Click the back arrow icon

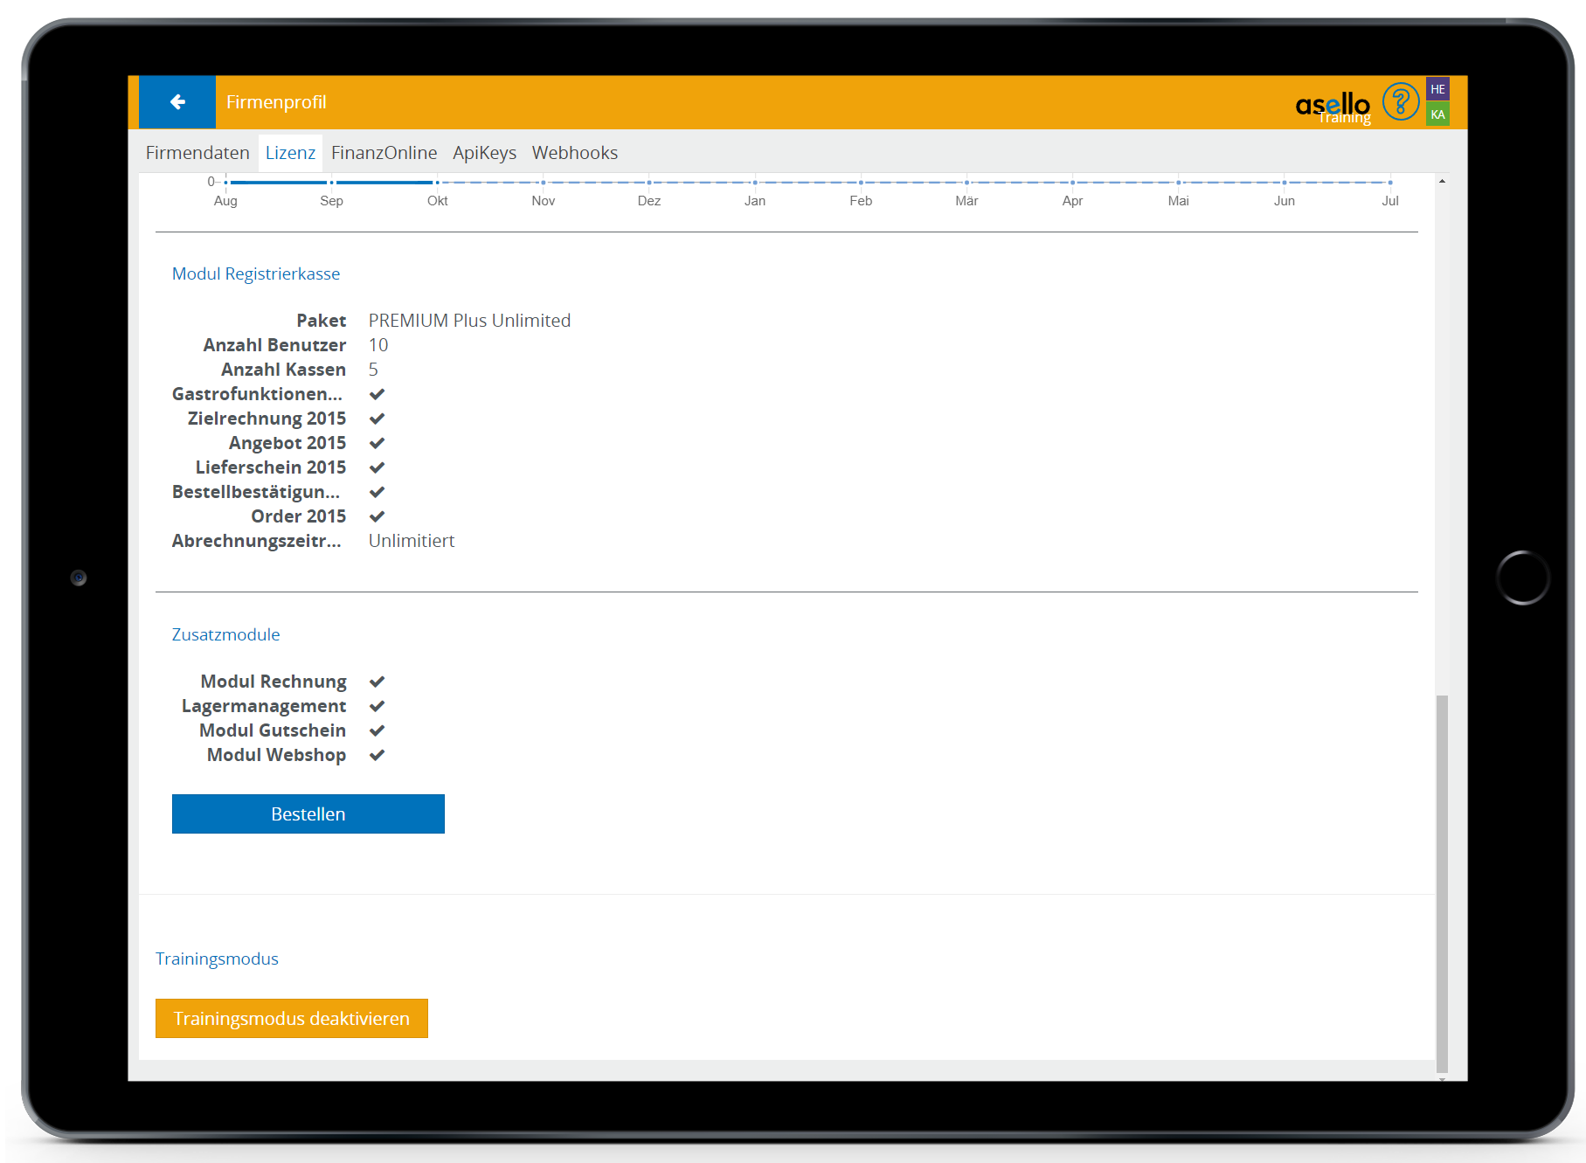(x=177, y=102)
